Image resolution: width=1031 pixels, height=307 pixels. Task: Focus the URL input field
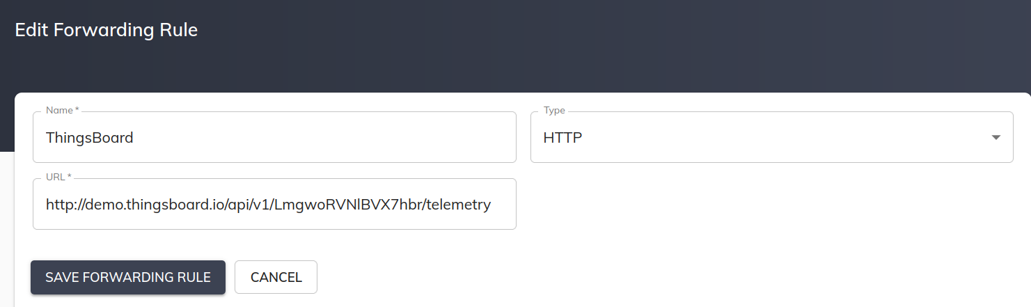click(x=274, y=204)
